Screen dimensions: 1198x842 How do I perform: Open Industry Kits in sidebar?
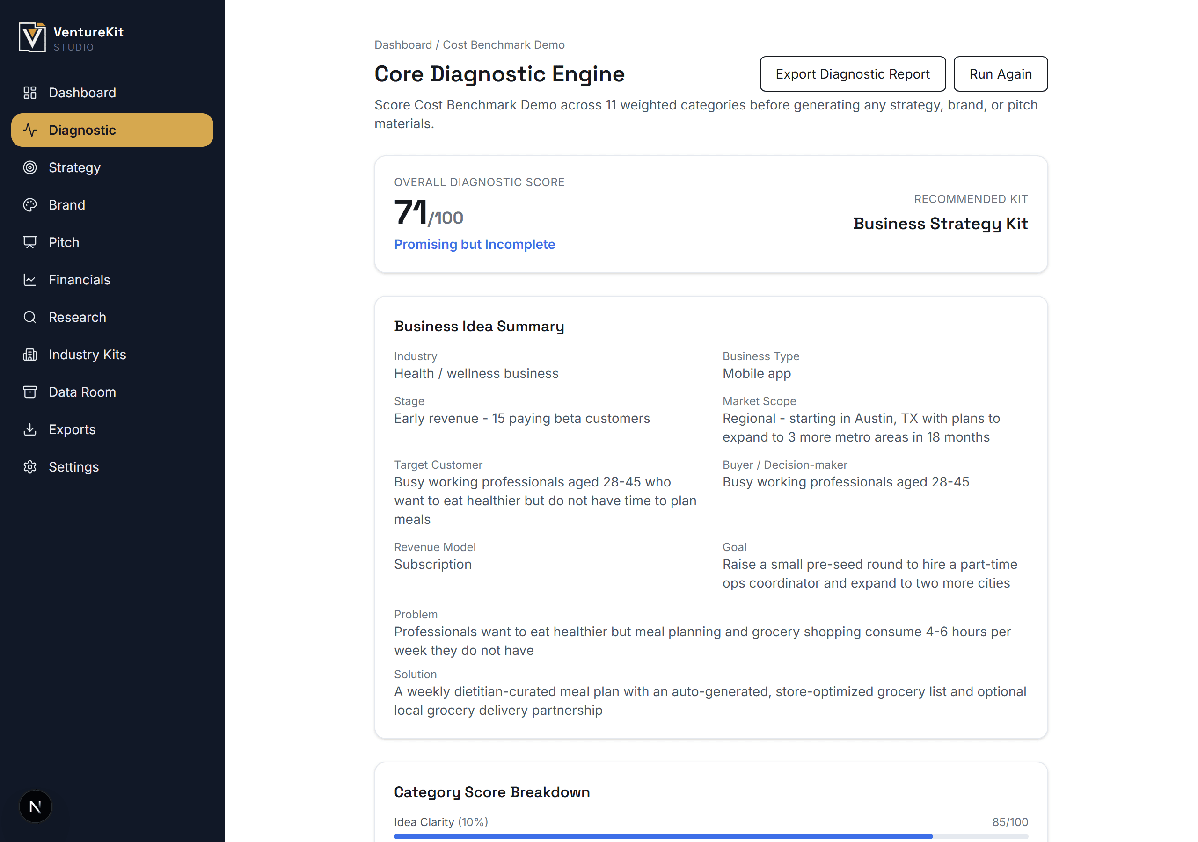(x=112, y=355)
